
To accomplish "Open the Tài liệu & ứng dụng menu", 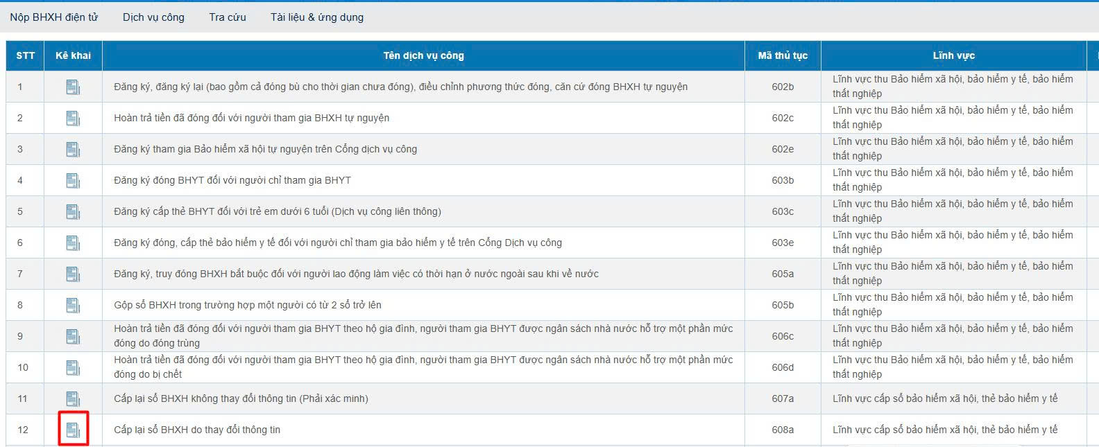I will (317, 17).
